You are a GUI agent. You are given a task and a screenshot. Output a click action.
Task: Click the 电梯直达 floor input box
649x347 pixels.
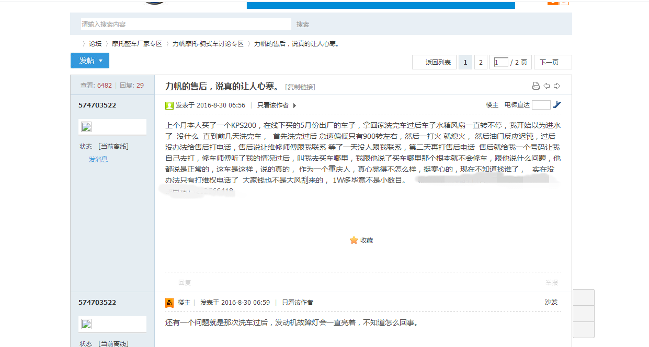(x=541, y=105)
